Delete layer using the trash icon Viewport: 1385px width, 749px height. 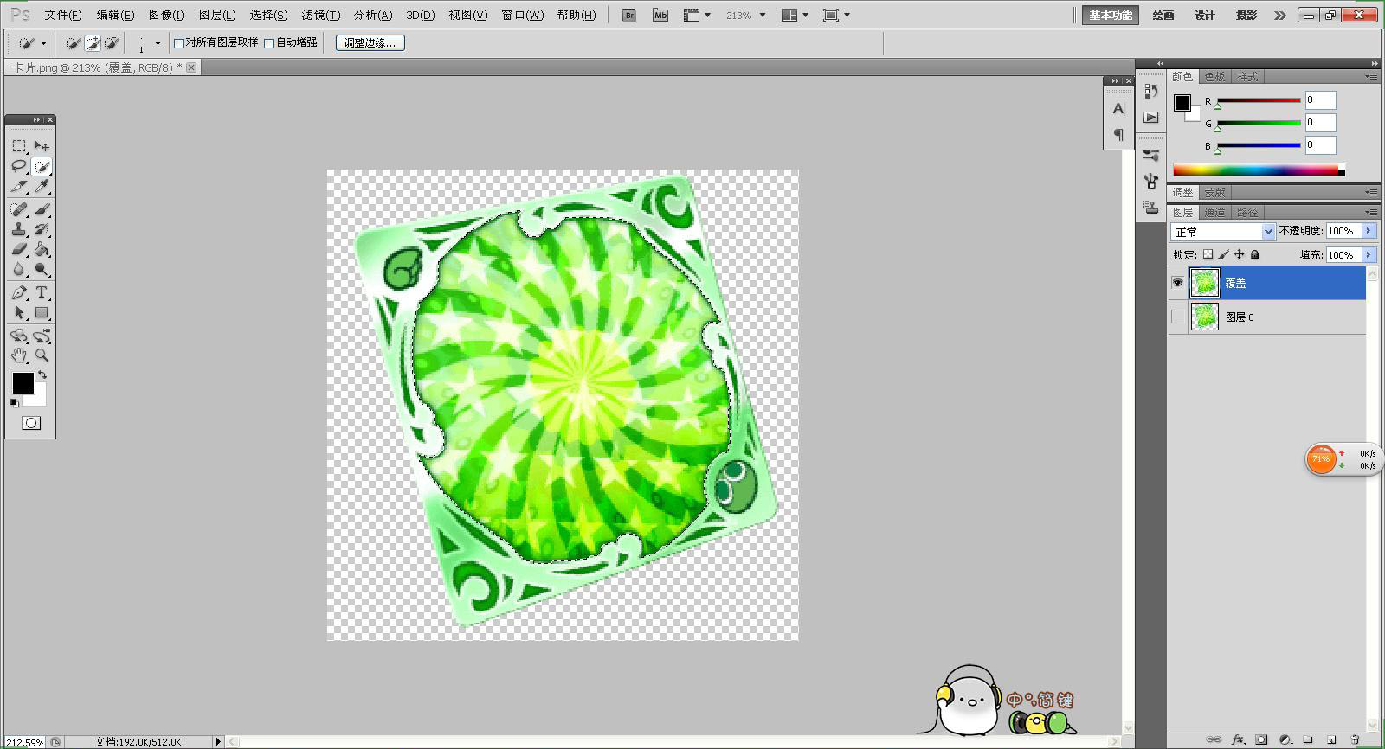[x=1355, y=740]
